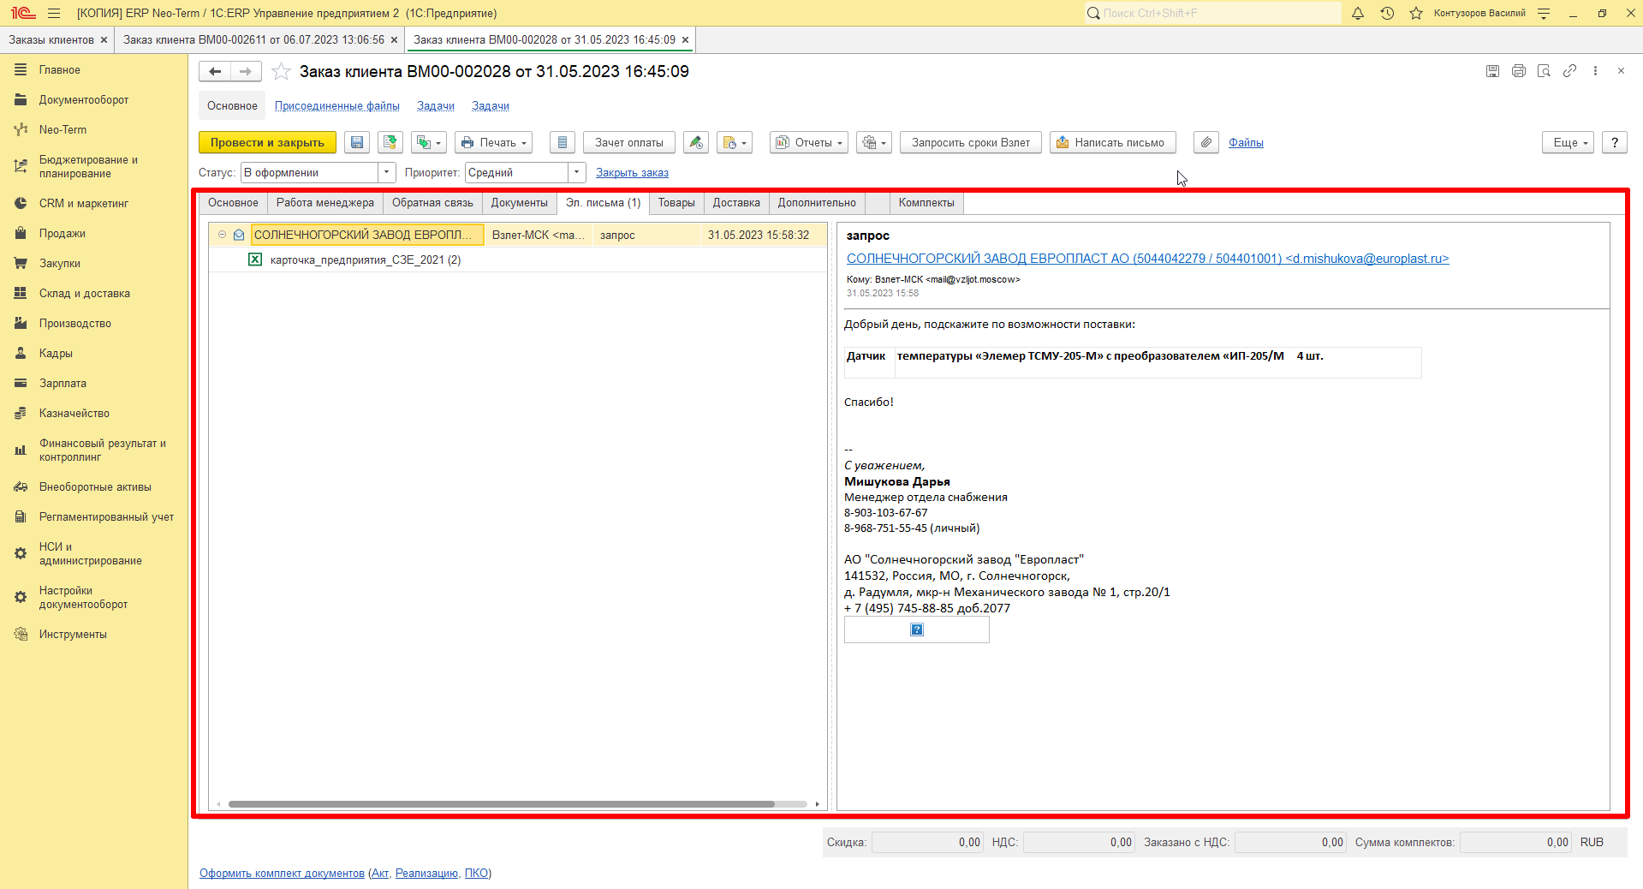
Task: Click Зачет оплаты button
Action: (x=629, y=143)
